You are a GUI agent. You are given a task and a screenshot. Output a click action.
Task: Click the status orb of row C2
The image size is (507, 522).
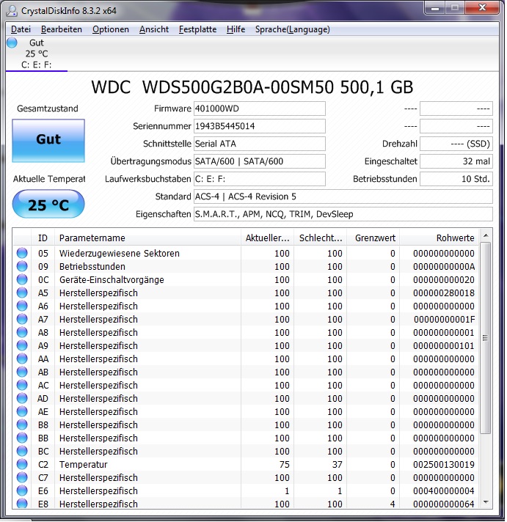[22, 464]
